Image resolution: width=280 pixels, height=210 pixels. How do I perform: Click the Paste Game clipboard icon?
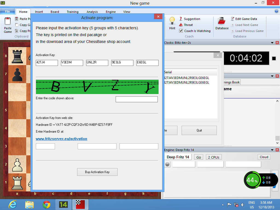point(8,21)
